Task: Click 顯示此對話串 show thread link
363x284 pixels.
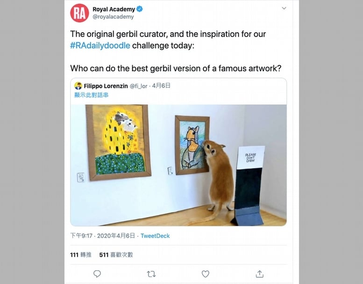Action: 91,95
